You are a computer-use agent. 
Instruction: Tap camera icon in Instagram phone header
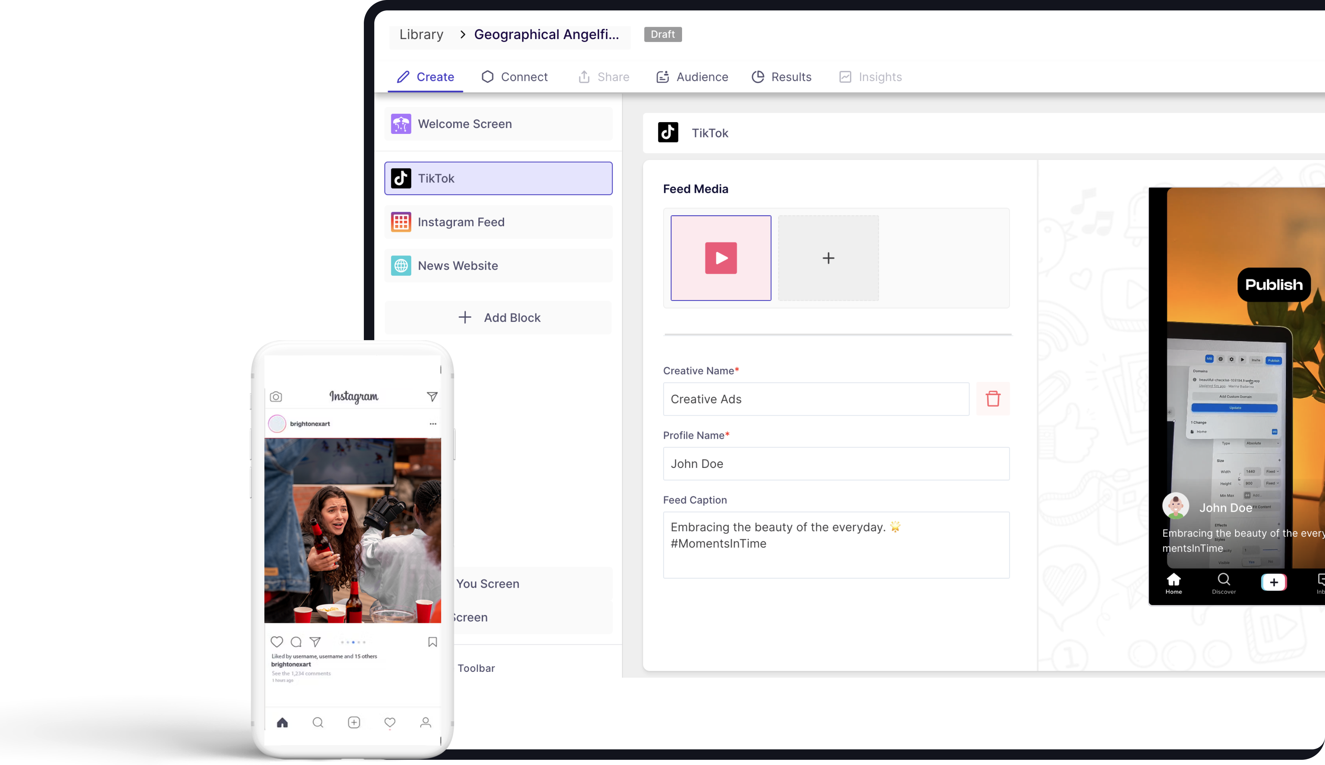(x=276, y=397)
